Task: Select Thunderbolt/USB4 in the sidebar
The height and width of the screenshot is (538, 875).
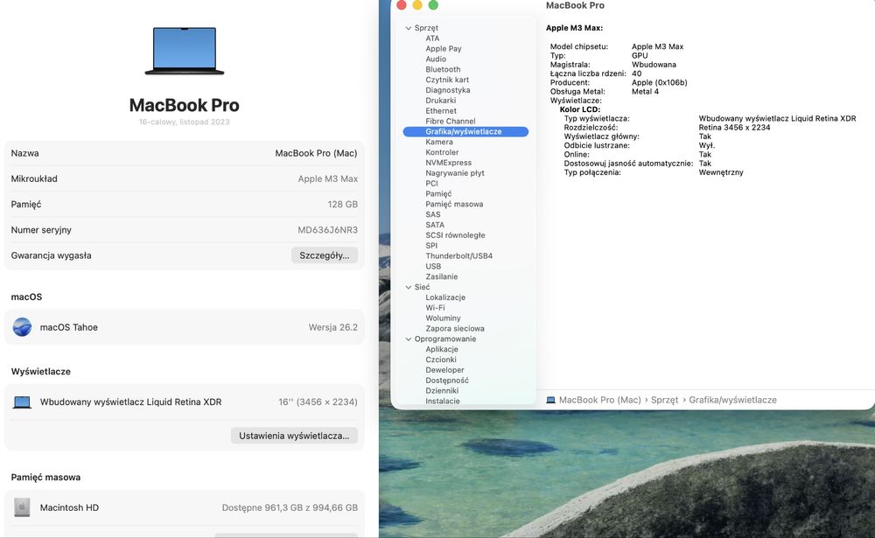Action: (x=458, y=256)
